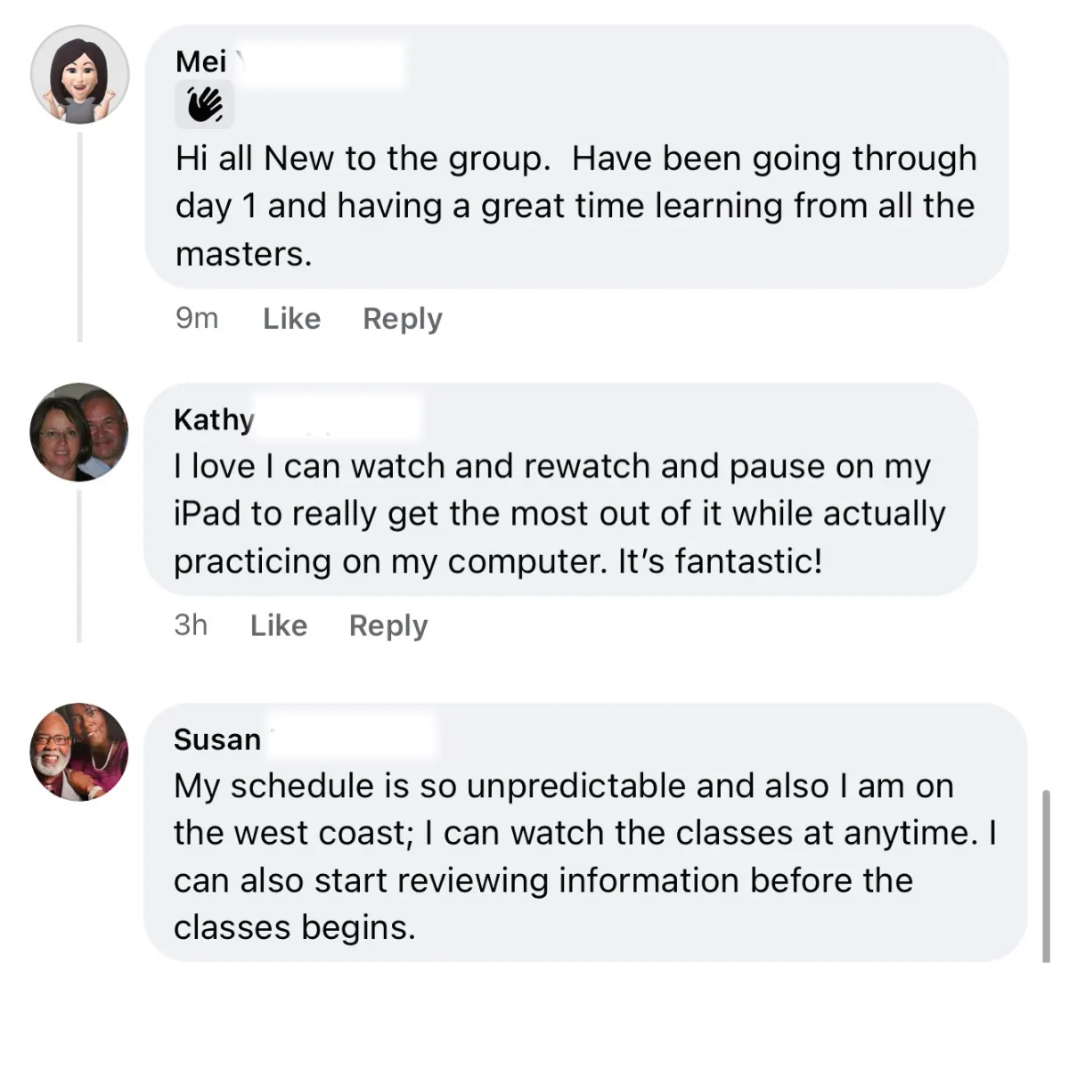Open Mei's cartoon avatar profile picture
This screenshot has width=1069, height=1069.
click(79, 75)
